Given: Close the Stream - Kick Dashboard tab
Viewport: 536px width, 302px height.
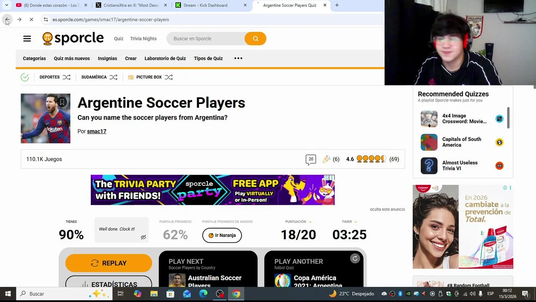Looking at the screenshot, I should [245, 5].
